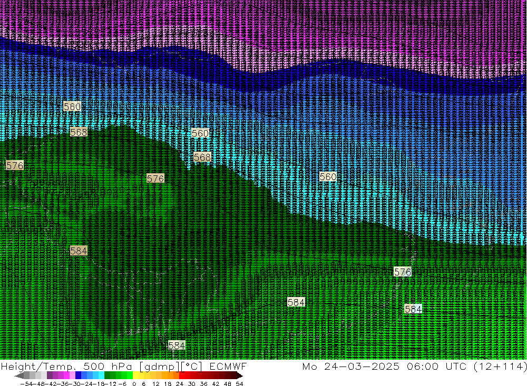Click the '(12+114)' forecast step text

pos(500,366)
